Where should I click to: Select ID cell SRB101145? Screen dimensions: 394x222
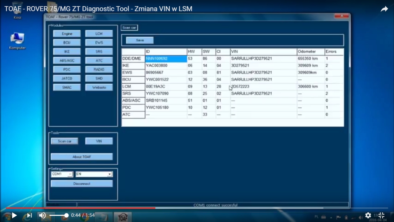click(x=166, y=101)
